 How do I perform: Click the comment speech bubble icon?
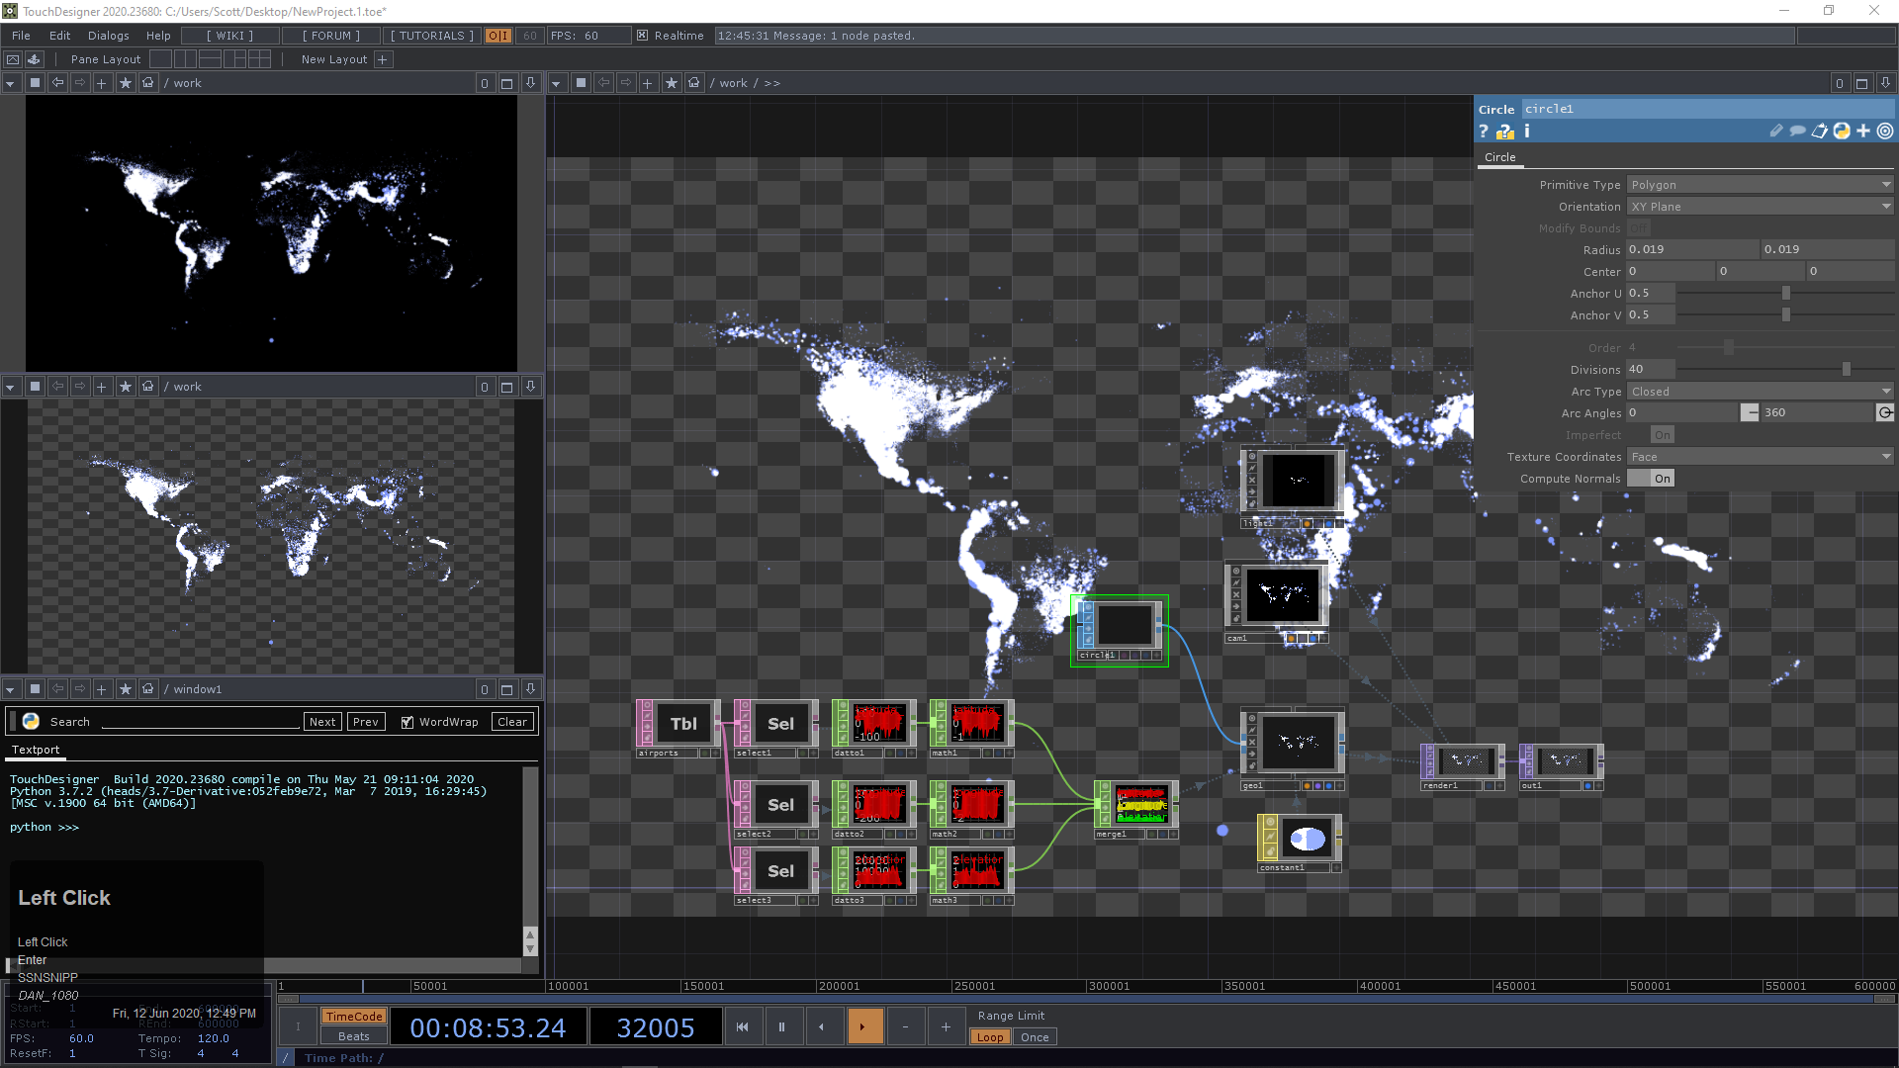tap(1797, 132)
